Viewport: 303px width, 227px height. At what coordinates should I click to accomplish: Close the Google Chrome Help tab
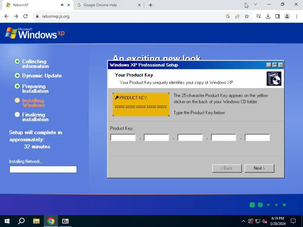click(139, 5)
